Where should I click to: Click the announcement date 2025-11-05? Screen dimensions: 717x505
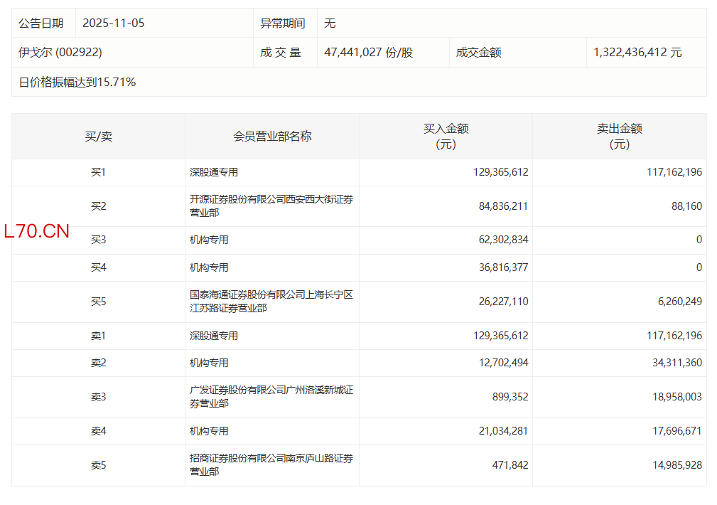(113, 23)
